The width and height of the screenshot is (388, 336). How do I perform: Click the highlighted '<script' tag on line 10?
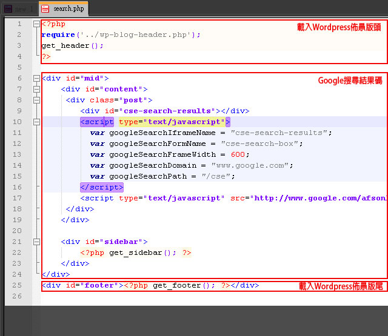coord(97,122)
